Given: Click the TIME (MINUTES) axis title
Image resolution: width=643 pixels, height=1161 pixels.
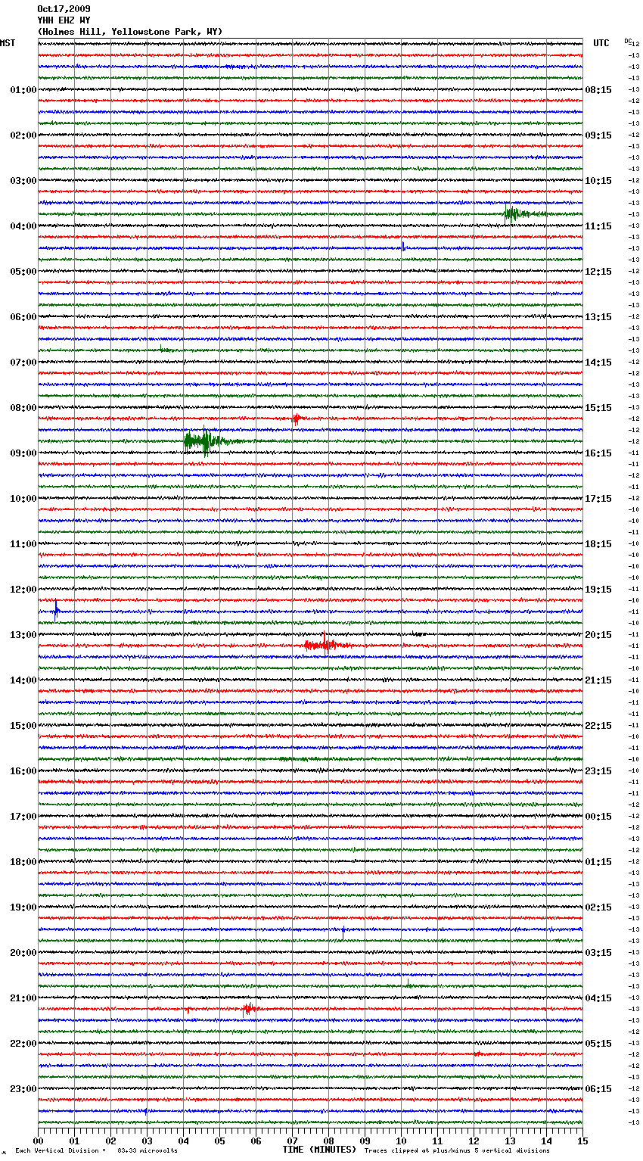Looking at the screenshot, I should point(319,1150).
